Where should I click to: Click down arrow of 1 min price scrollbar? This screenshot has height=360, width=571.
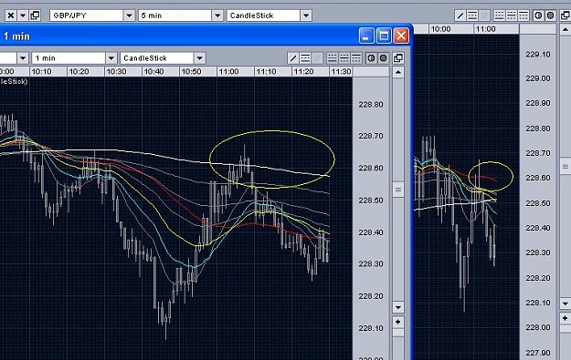point(398,307)
